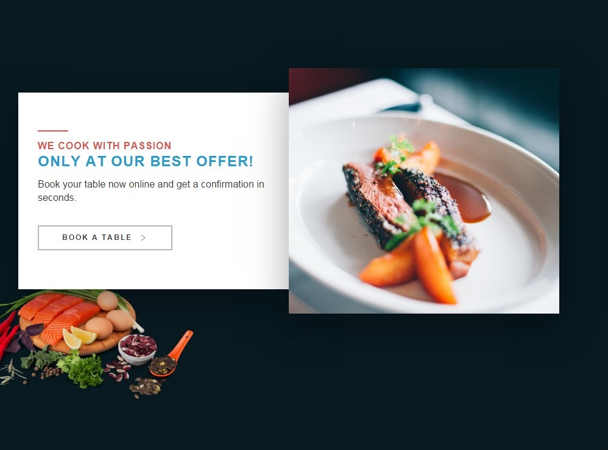Click the lemon wedges beside salmon

tap(80, 337)
